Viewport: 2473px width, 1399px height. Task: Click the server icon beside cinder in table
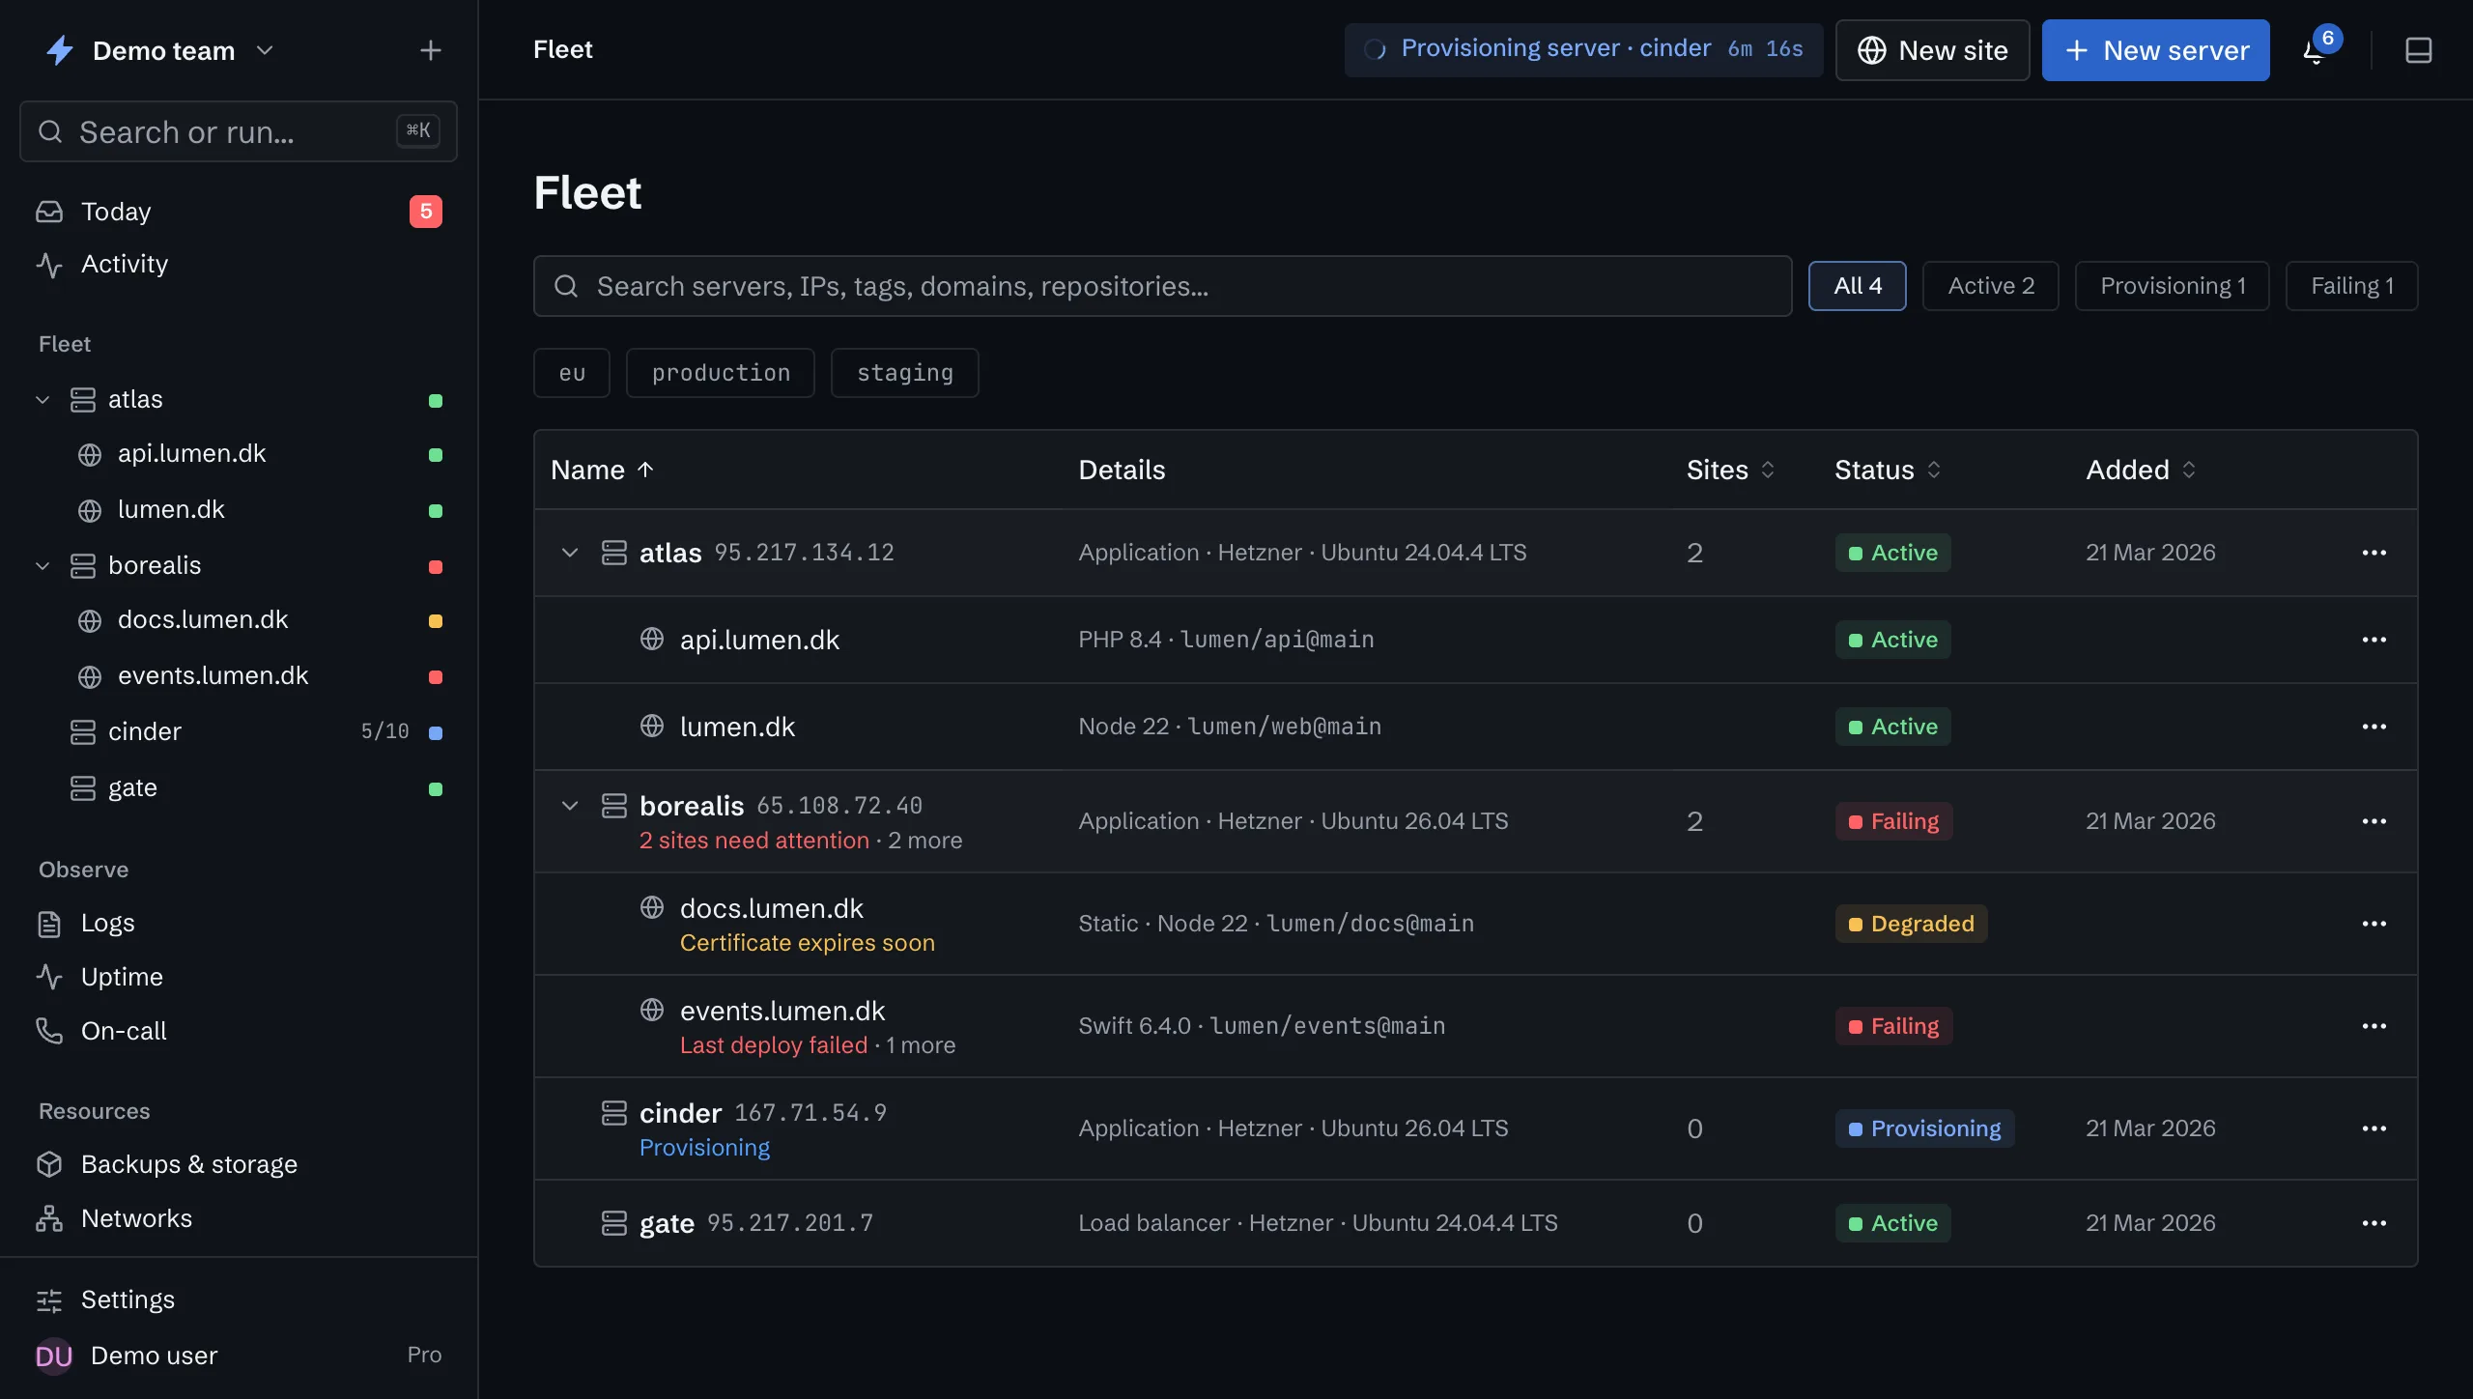(614, 1113)
